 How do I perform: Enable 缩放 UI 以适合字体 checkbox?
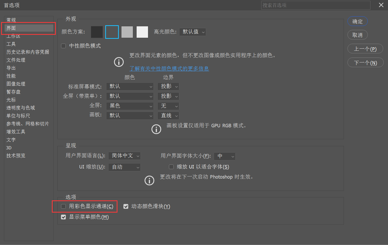[x=171, y=167]
